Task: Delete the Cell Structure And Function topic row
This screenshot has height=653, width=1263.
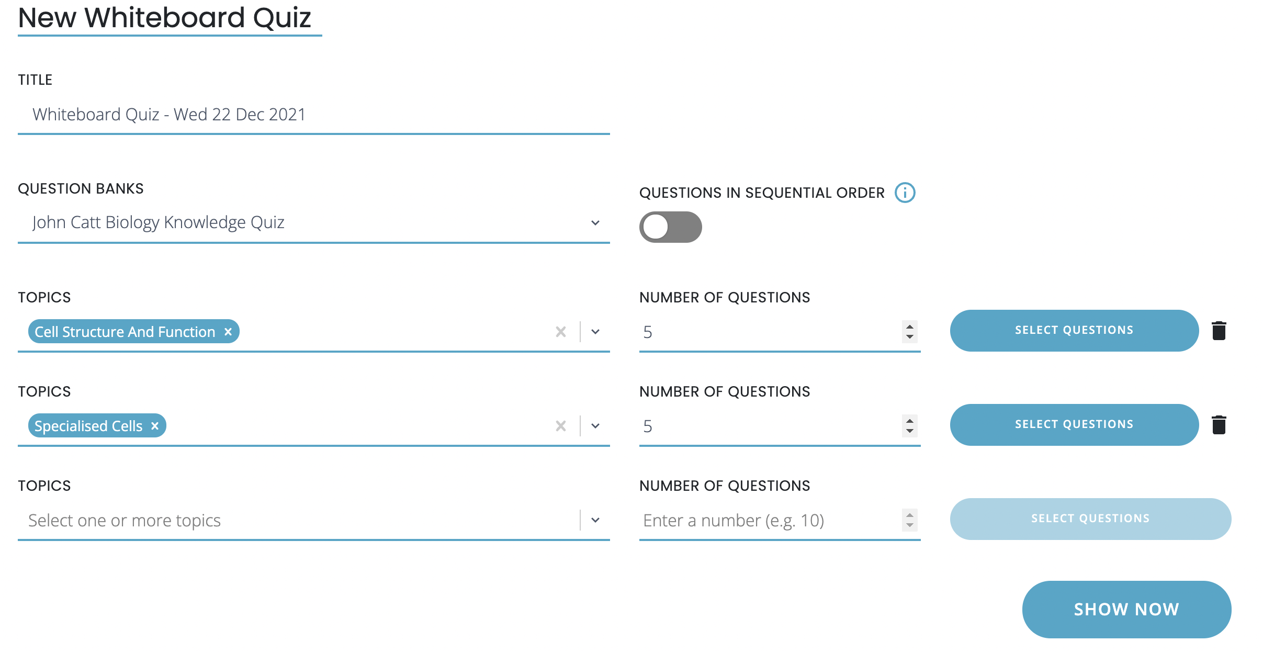Action: (1219, 331)
